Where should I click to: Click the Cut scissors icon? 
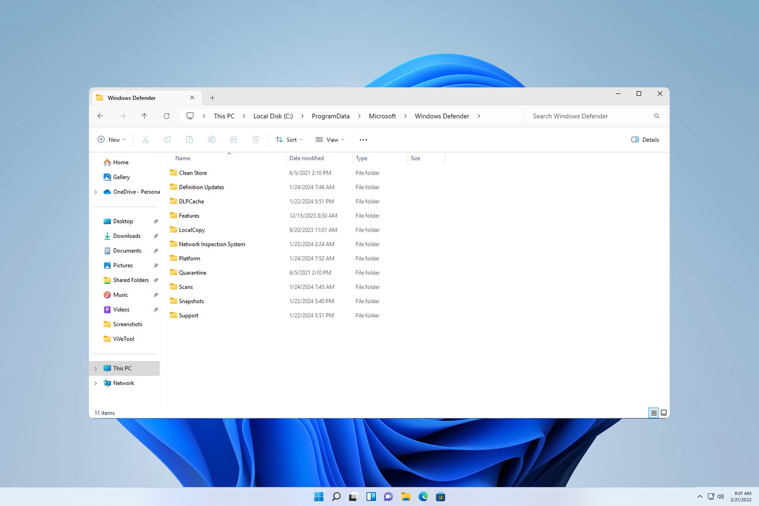point(145,140)
